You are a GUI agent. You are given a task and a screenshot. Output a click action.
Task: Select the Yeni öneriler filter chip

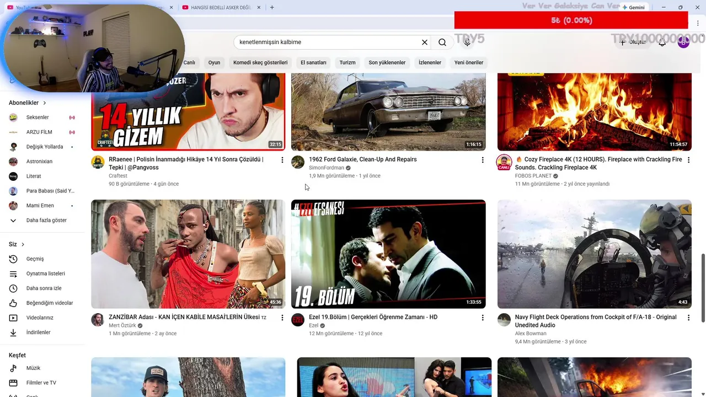469,63
